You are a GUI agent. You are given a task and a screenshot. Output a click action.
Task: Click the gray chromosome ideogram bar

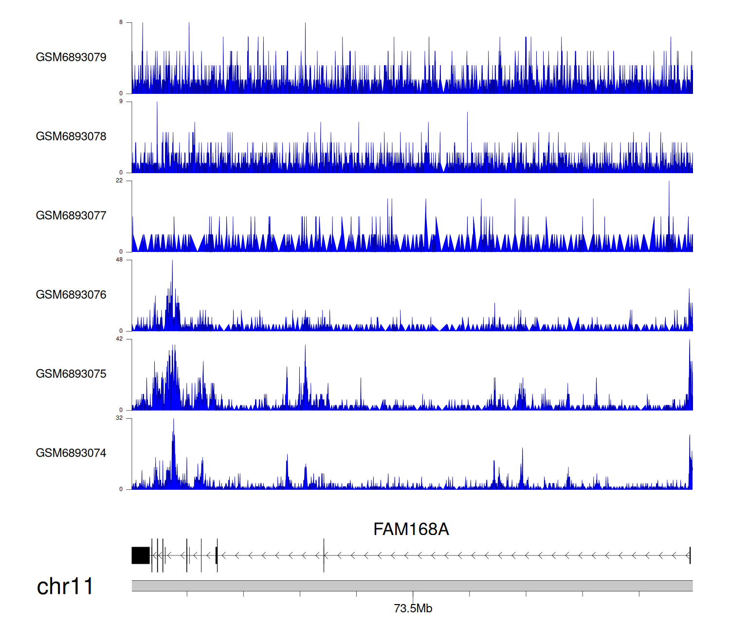coord(412,586)
